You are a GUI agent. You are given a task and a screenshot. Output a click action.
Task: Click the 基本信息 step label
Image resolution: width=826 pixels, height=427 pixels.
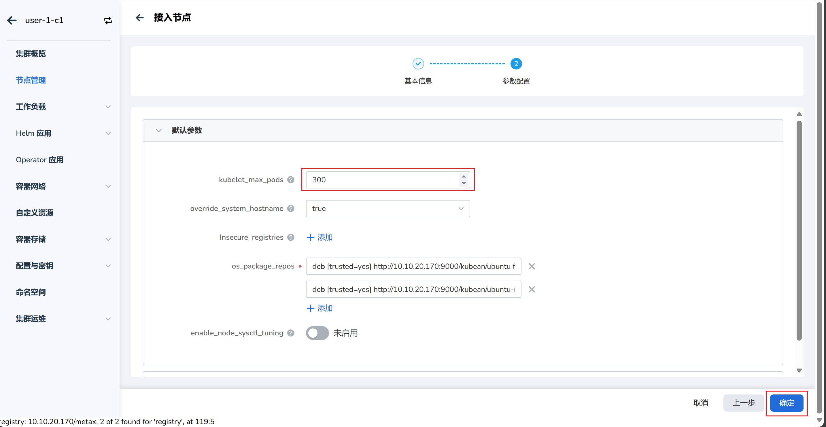coord(418,81)
